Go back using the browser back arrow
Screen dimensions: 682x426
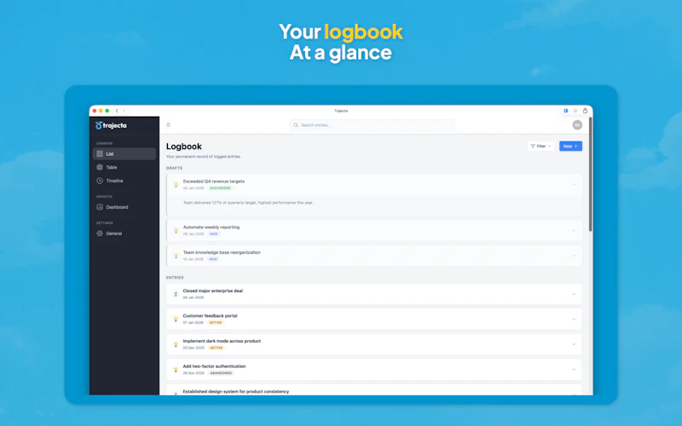coord(117,111)
